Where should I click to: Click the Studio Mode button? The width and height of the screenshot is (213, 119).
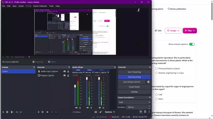pos(134,87)
